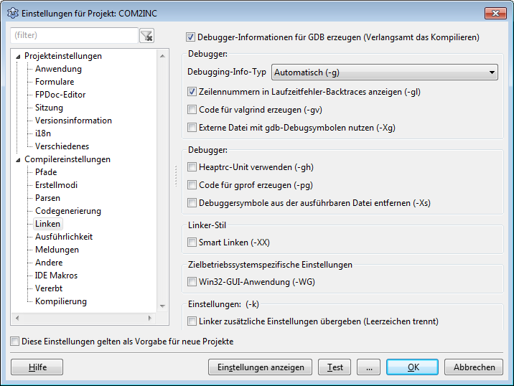Click the Hilfe button
Screen dimensions: 514x386
pyautogui.click(x=37, y=367)
